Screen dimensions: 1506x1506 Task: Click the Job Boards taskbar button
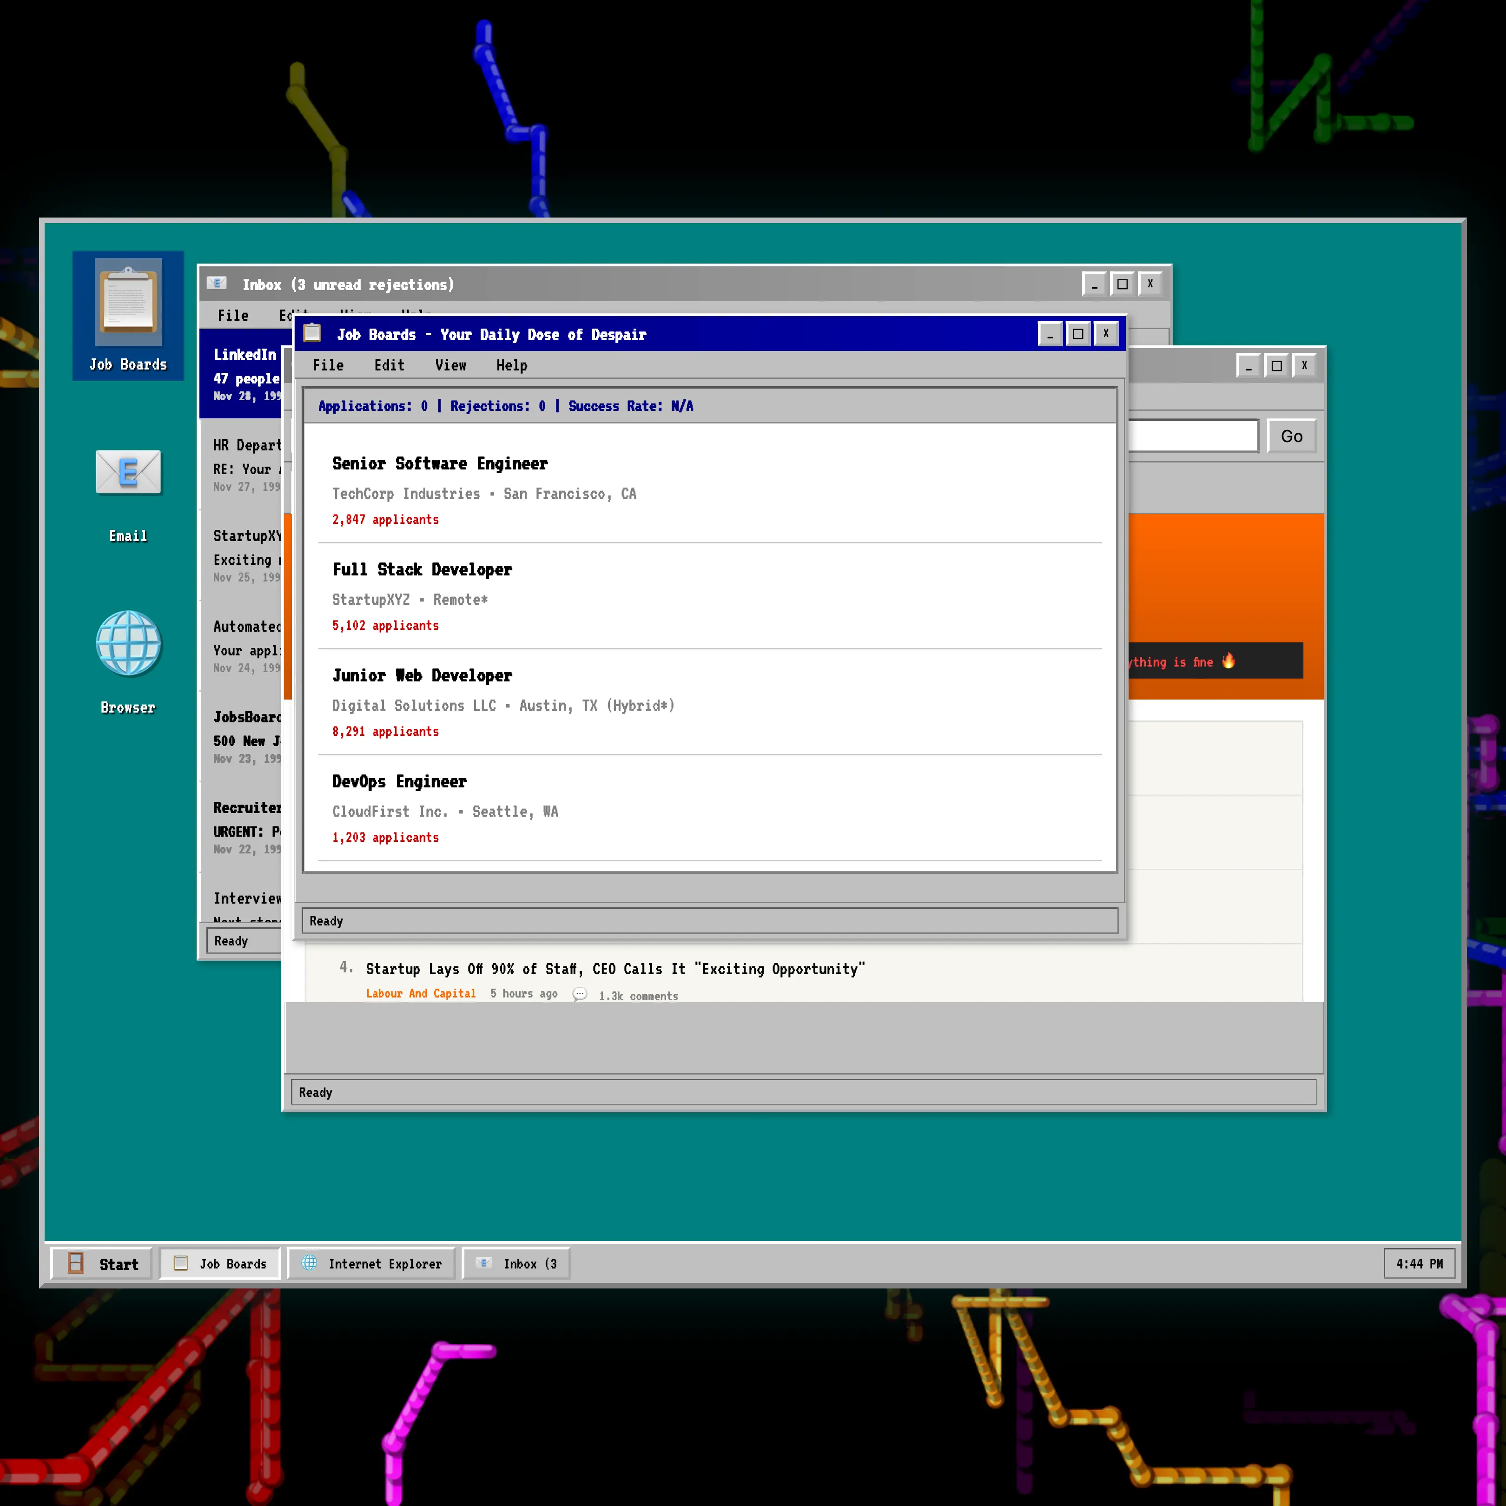coord(220,1263)
